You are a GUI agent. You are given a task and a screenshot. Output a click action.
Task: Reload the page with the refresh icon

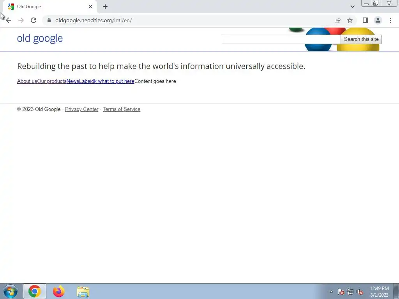point(34,20)
